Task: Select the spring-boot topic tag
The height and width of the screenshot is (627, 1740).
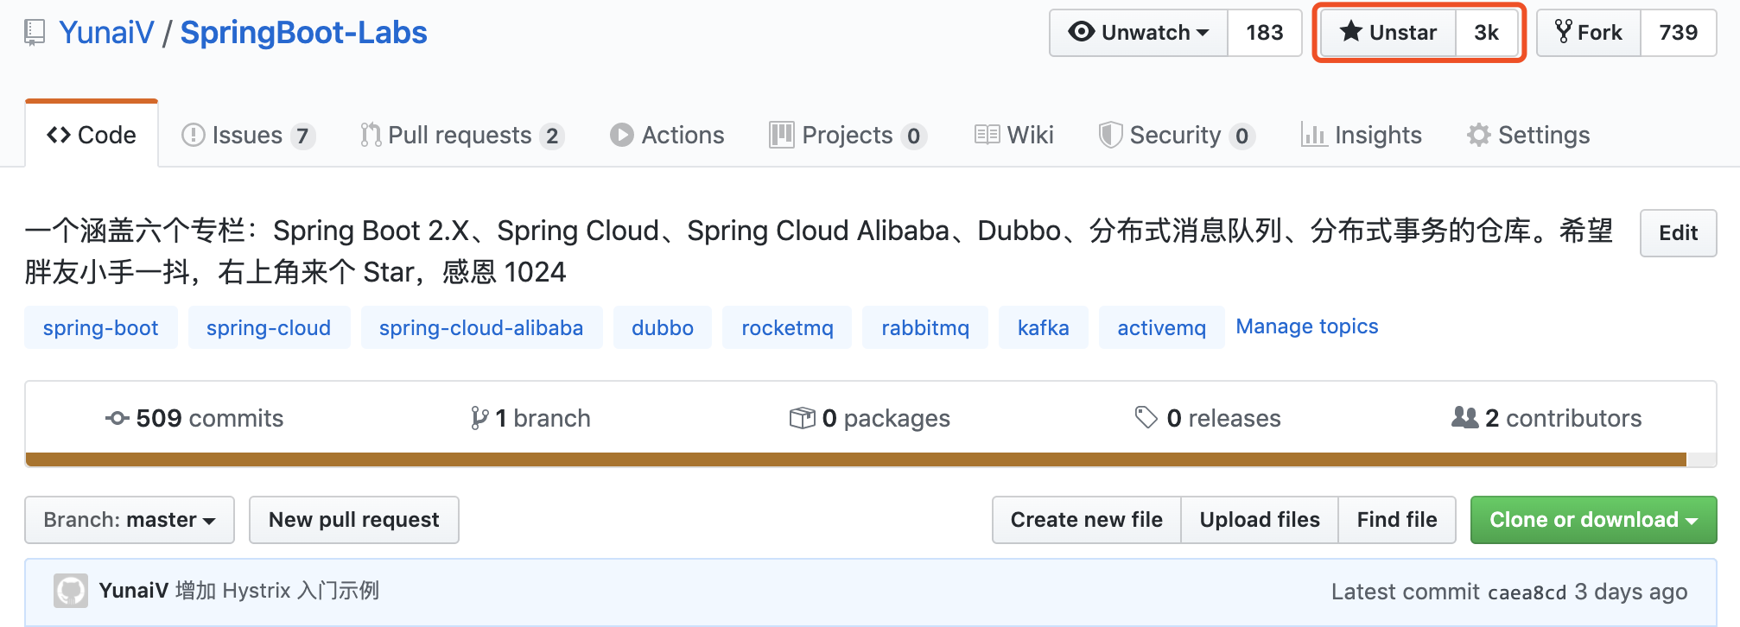Action: pyautogui.click(x=101, y=327)
